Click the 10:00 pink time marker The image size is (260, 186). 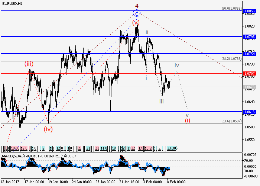point(15,148)
